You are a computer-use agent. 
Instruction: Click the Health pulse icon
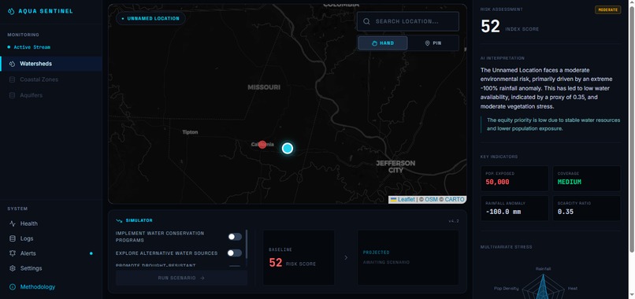point(13,223)
